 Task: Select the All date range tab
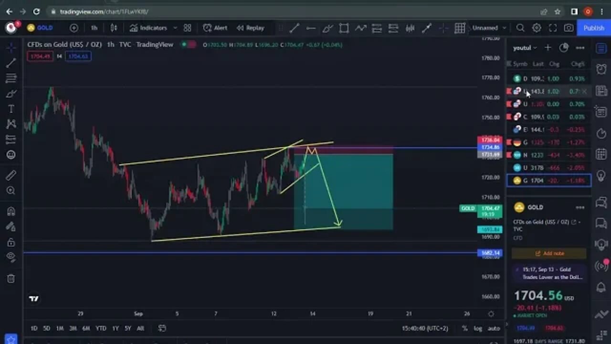coord(140,328)
